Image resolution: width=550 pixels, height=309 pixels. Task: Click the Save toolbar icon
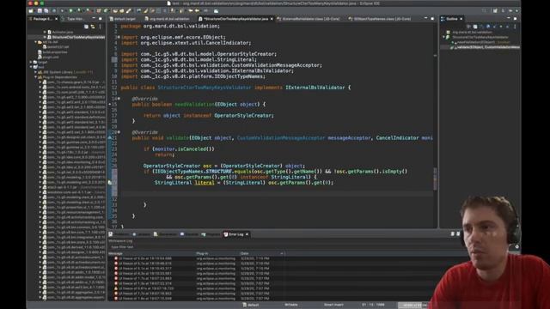[x=40, y=11]
